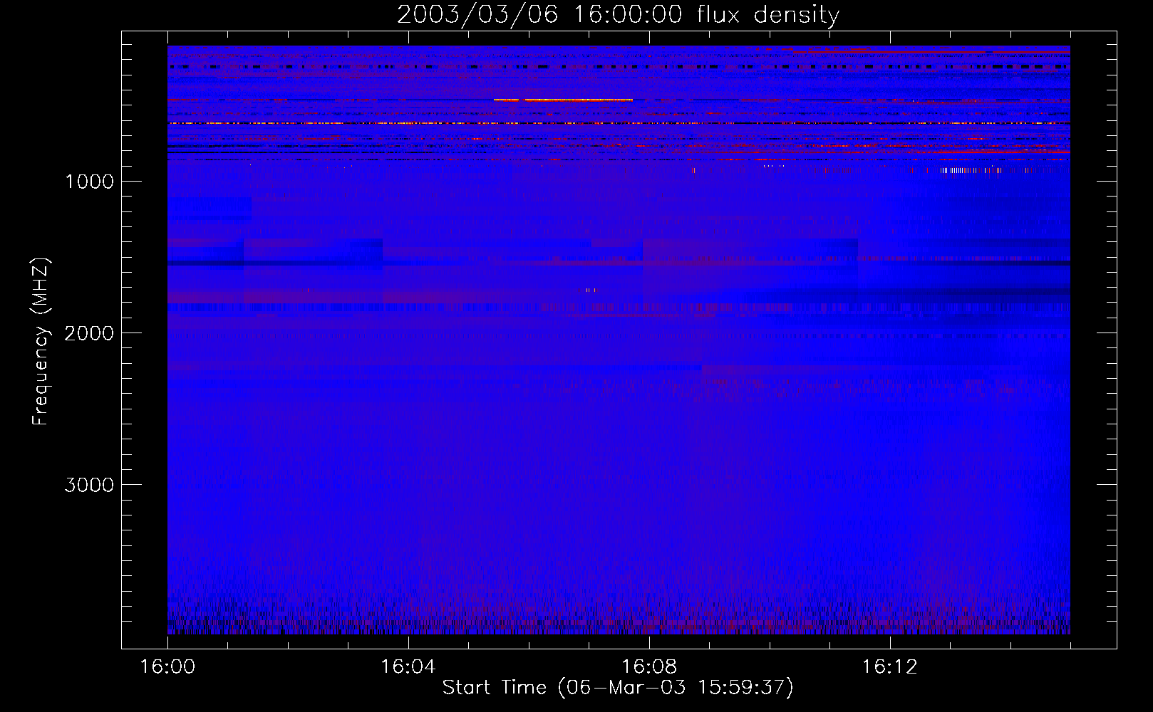This screenshot has width=1153, height=712.
Task: Click the 'Frequency (MHZ)' y-axis label
Action: (41, 342)
